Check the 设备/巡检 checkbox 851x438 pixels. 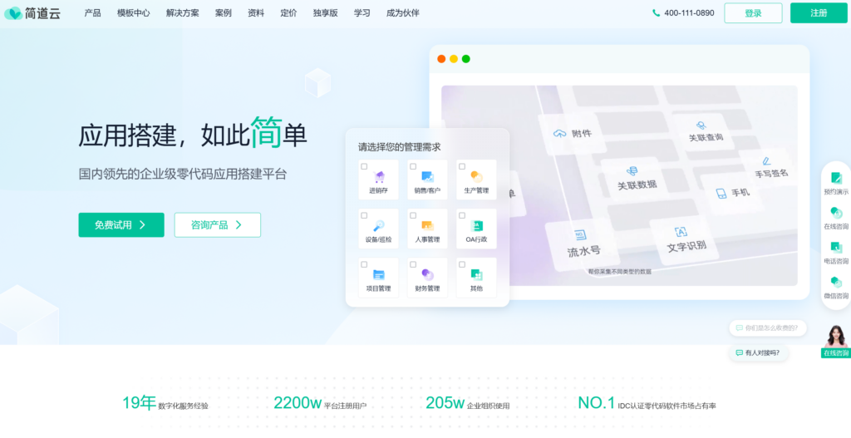point(364,215)
